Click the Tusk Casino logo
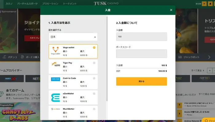Screen dimensions: 215x122 coord(106,3)
